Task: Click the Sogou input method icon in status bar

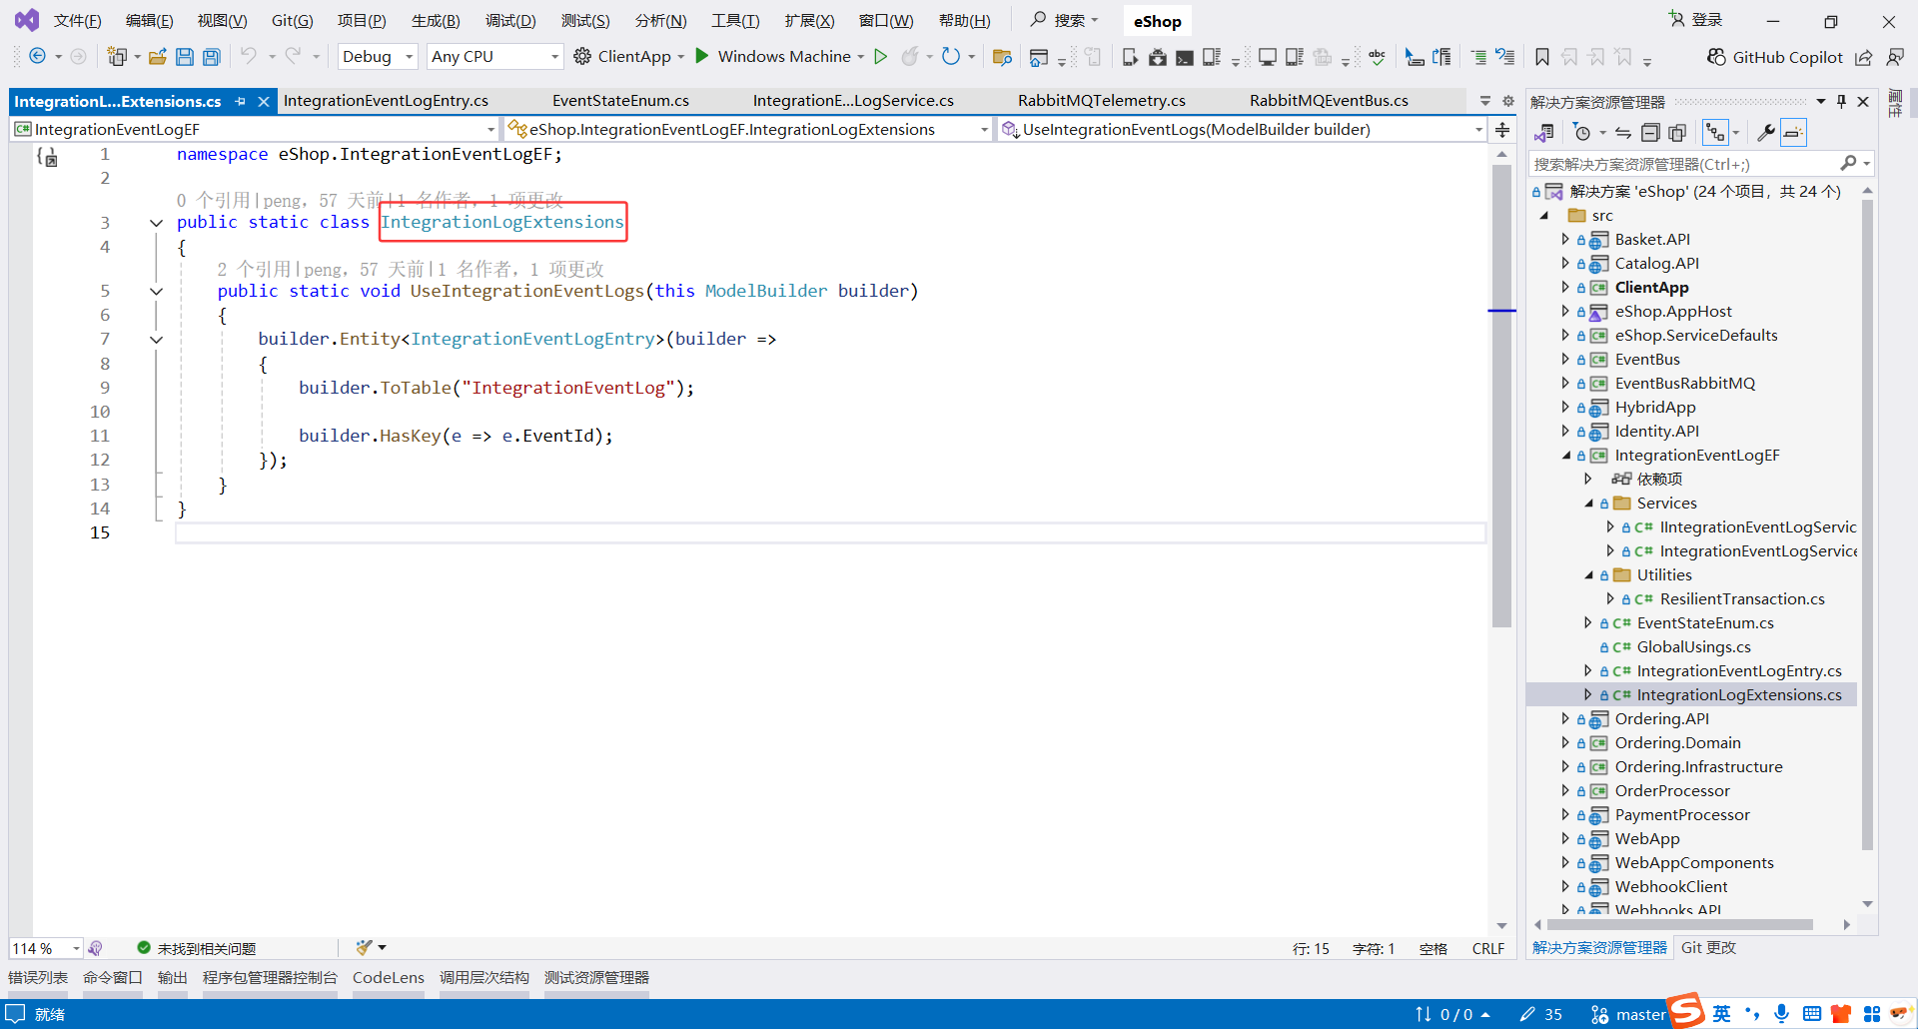Action: point(1686,1011)
